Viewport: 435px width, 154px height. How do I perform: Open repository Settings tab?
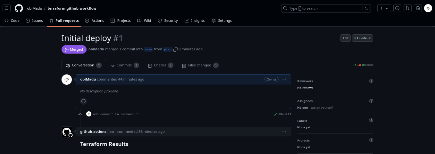point(222,21)
